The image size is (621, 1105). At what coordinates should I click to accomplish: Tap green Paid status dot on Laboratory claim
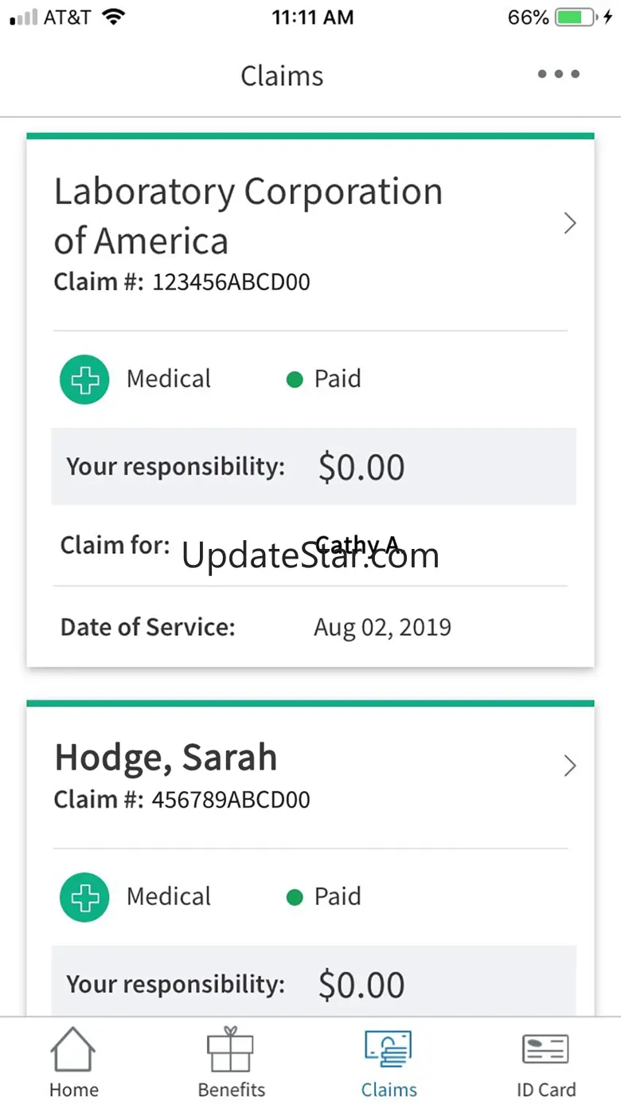pos(295,380)
